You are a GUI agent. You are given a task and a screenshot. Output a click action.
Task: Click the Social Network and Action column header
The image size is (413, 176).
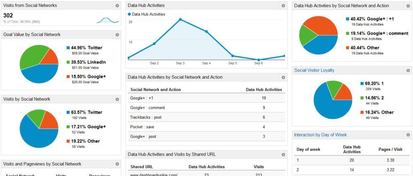[x=156, y=90]
